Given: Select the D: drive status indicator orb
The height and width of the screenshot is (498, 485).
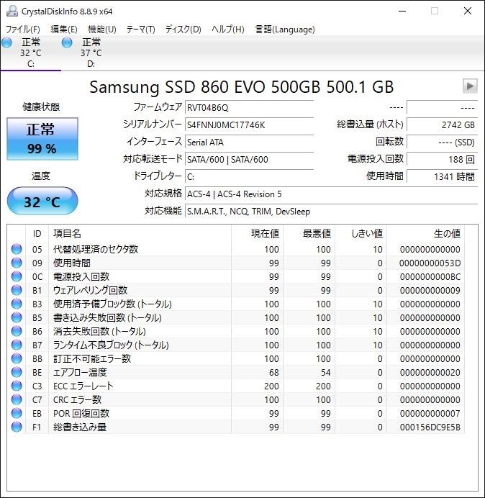Looking at the screenshot, I should [x=67, y=42].
